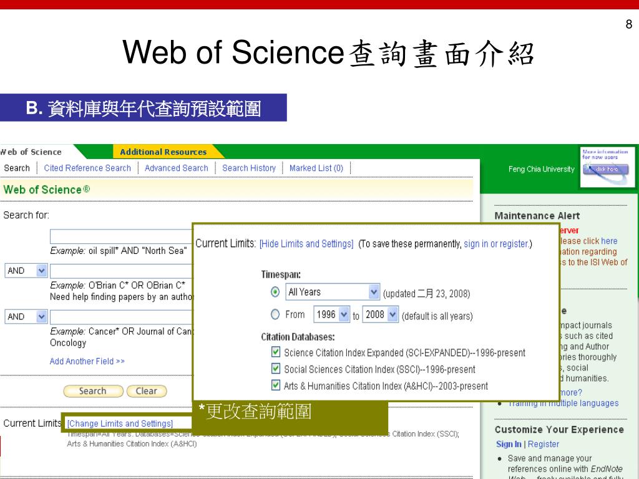Click the Sign In link

tap(509, 444)
